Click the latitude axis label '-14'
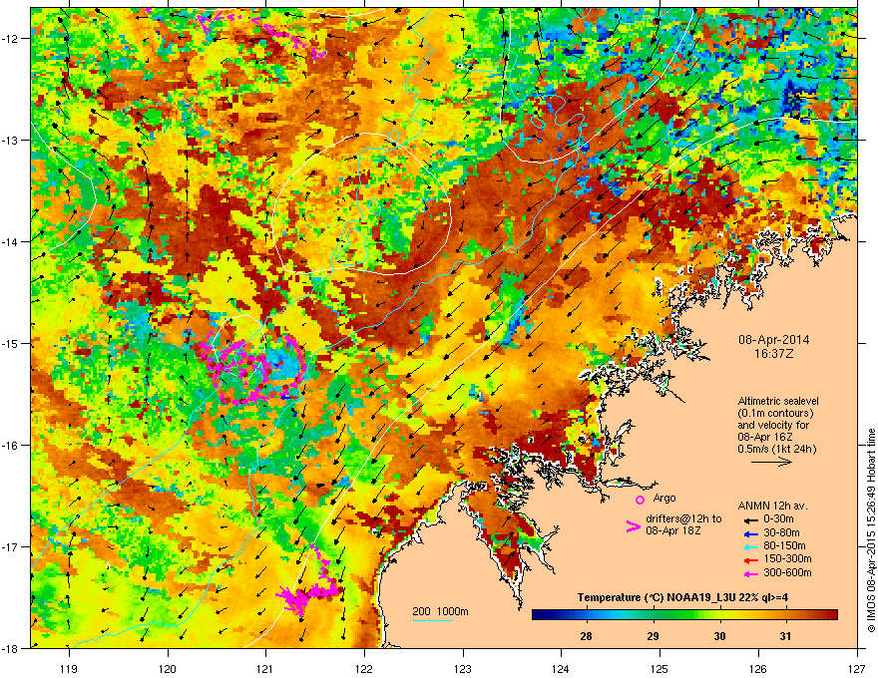Viewport: 878px width, 678px height. [x=10, y=241]
